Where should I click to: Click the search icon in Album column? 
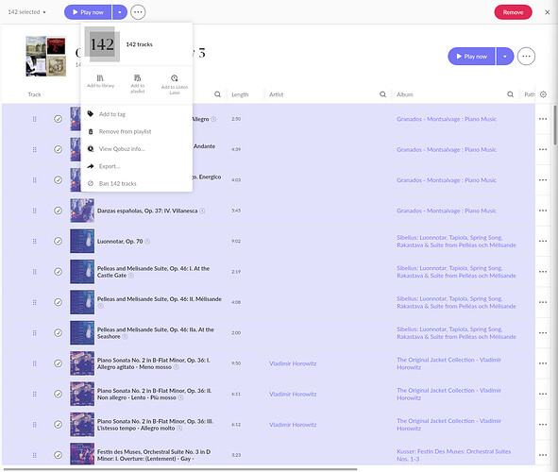(510, 94)
